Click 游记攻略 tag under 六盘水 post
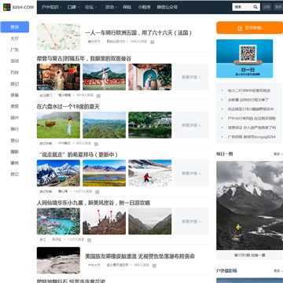Screen dimensions: 283x283 click(x=46, y=143)
